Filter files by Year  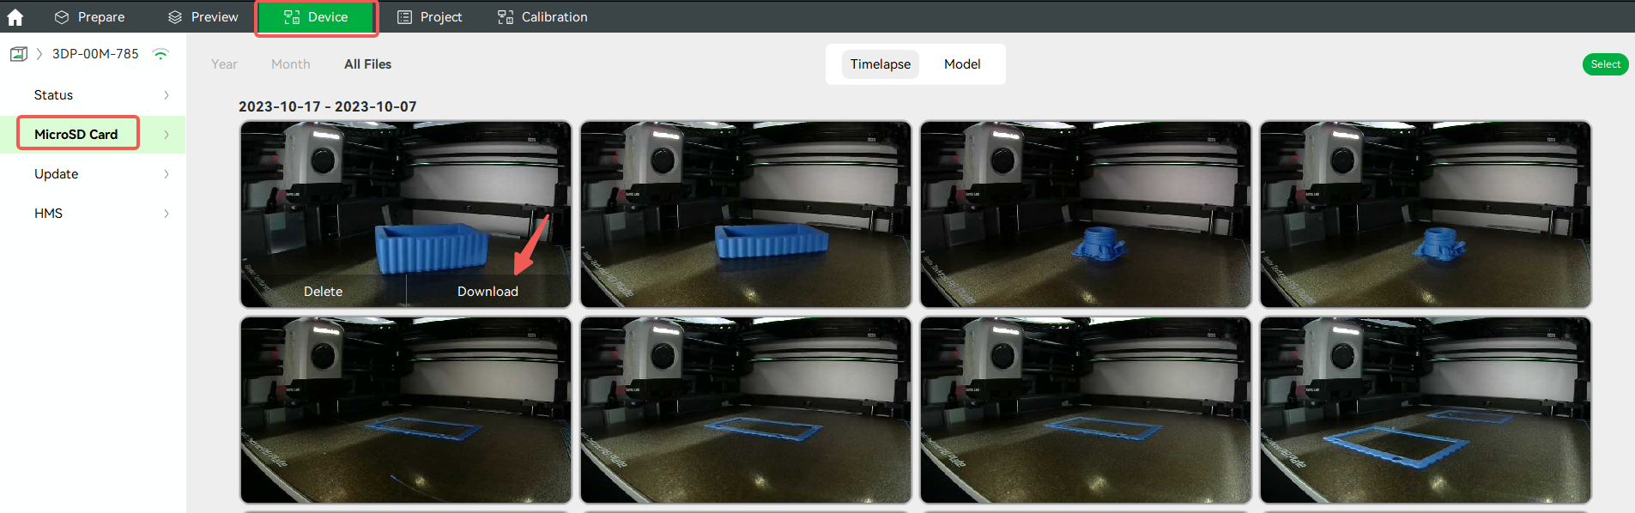click(224, 64)
